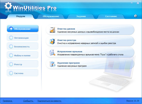Image resolution: width=142 pixels, height=104 pixels.
Task: Open the round dropdown arrow menu
Action: pos(136,16)
